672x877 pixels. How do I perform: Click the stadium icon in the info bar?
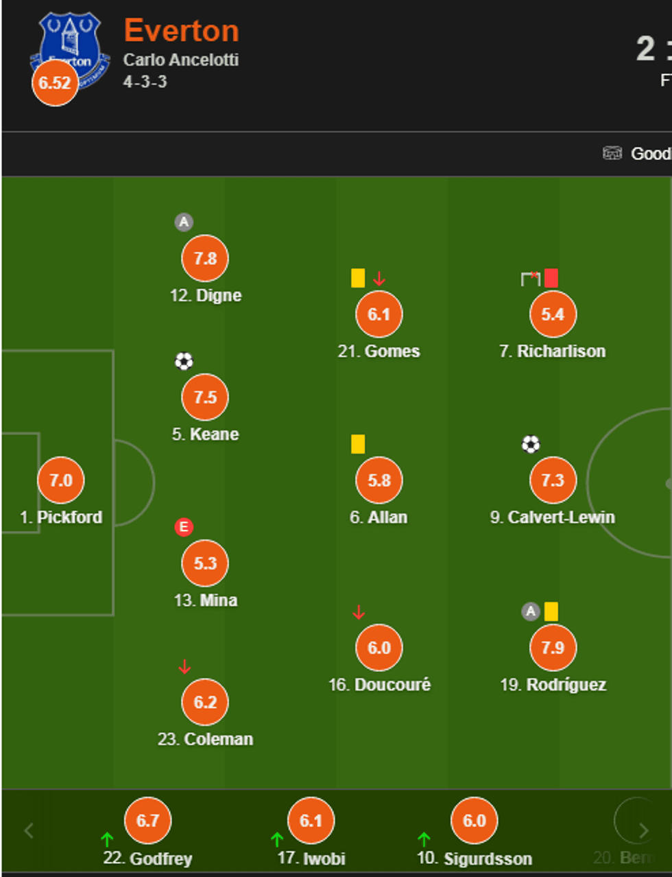tap(612, 153)
